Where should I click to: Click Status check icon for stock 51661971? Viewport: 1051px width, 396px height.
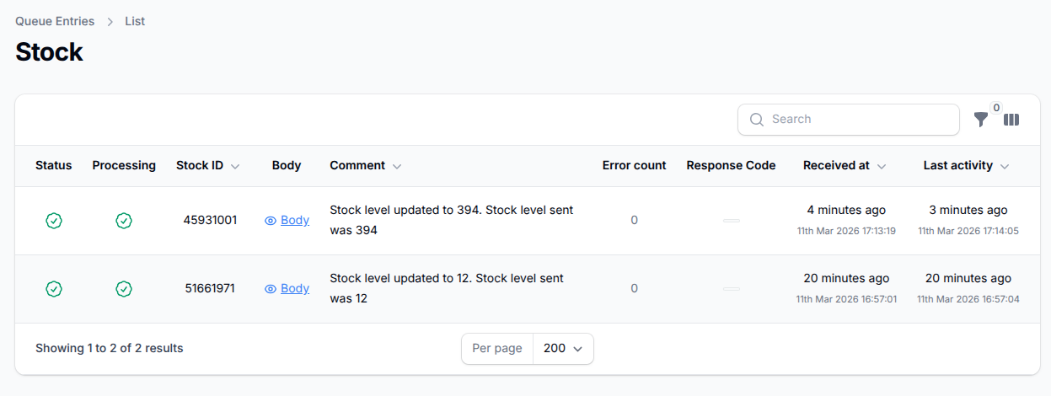click(54, 289)
